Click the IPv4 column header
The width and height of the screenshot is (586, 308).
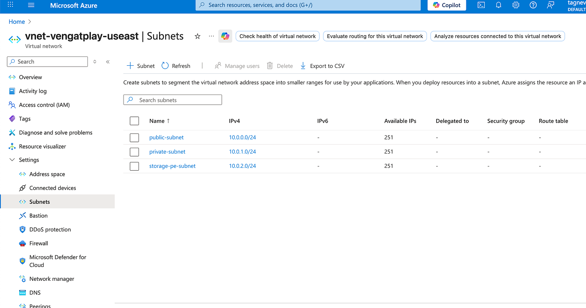[234, 121]
